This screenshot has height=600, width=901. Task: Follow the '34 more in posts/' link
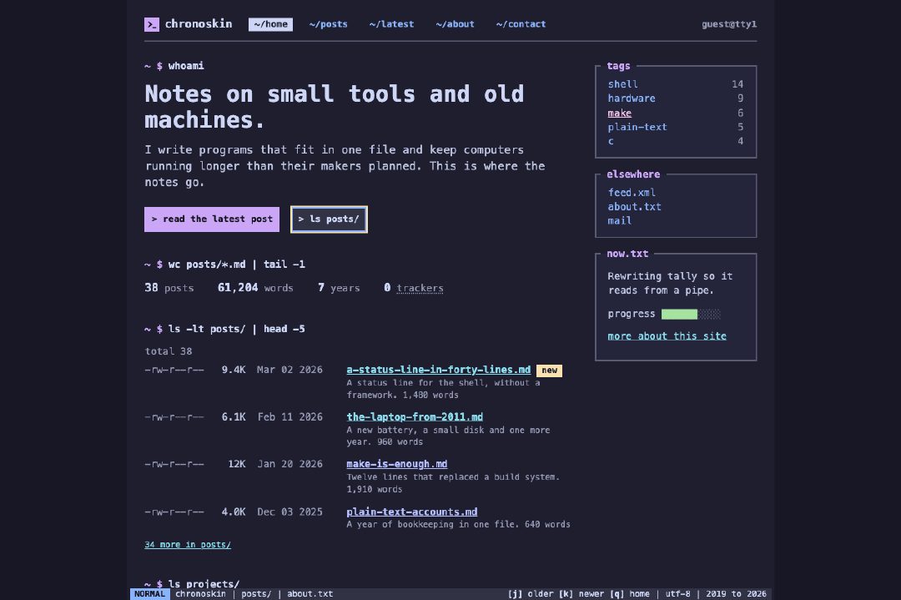tap(188, 544)
